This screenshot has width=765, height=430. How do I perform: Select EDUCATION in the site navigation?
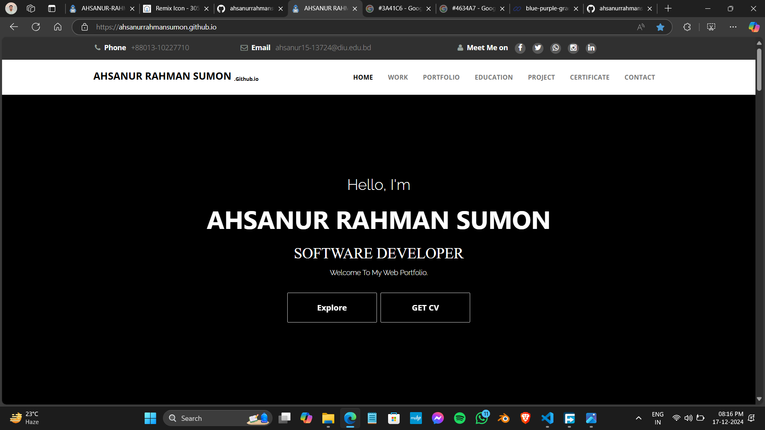pyautogui.click(x=494, y=77)
